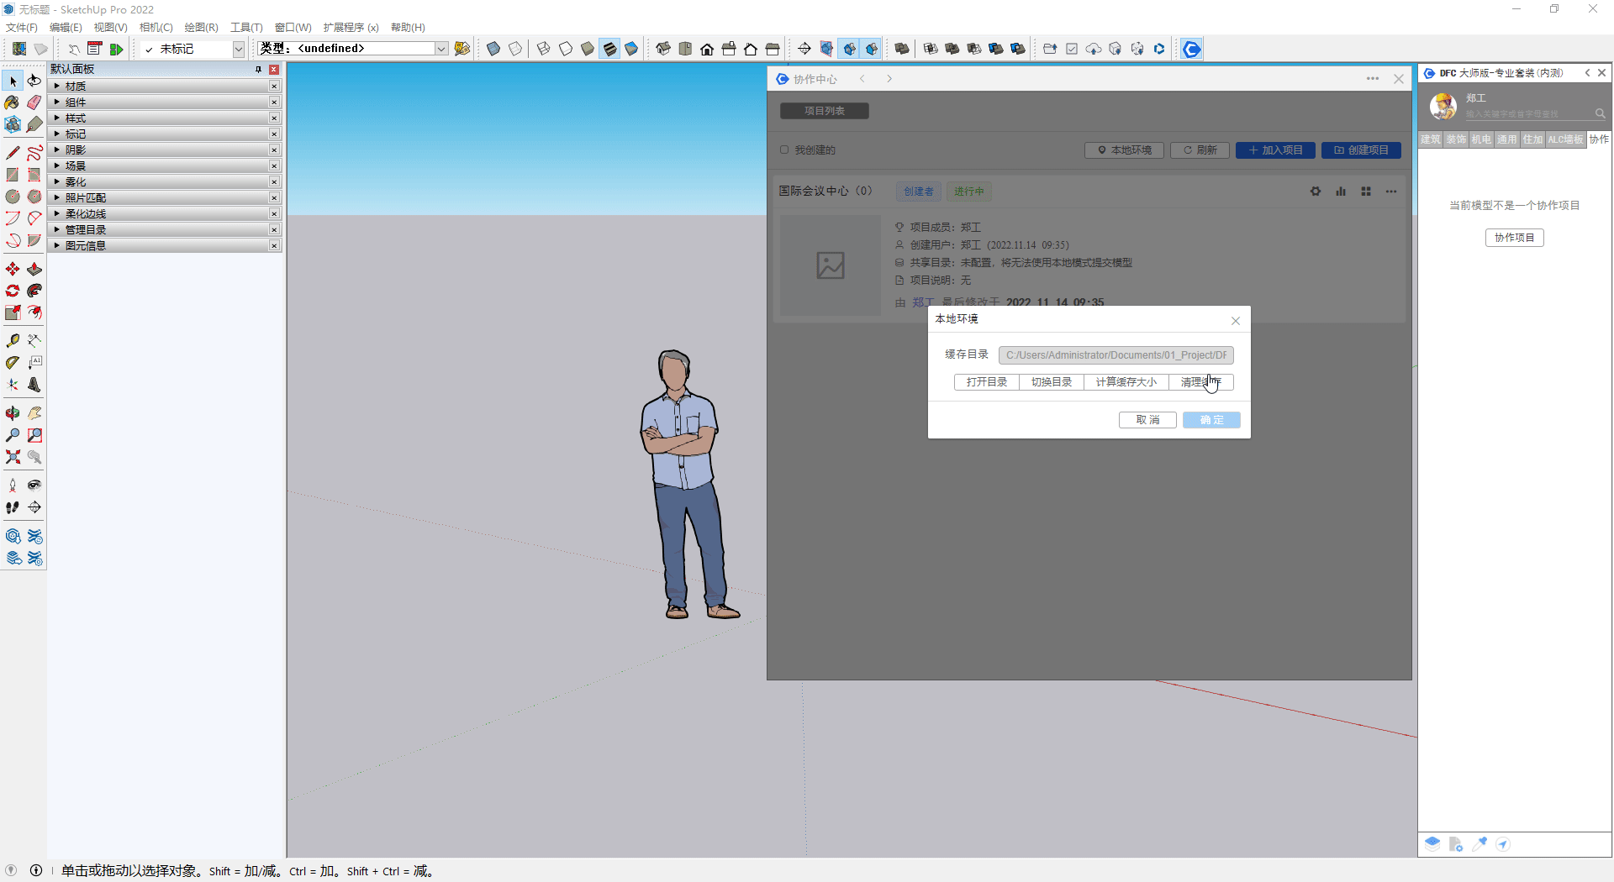
Task: Open the 未标记 tag dropdown
Action: click(x=238, y=49)
